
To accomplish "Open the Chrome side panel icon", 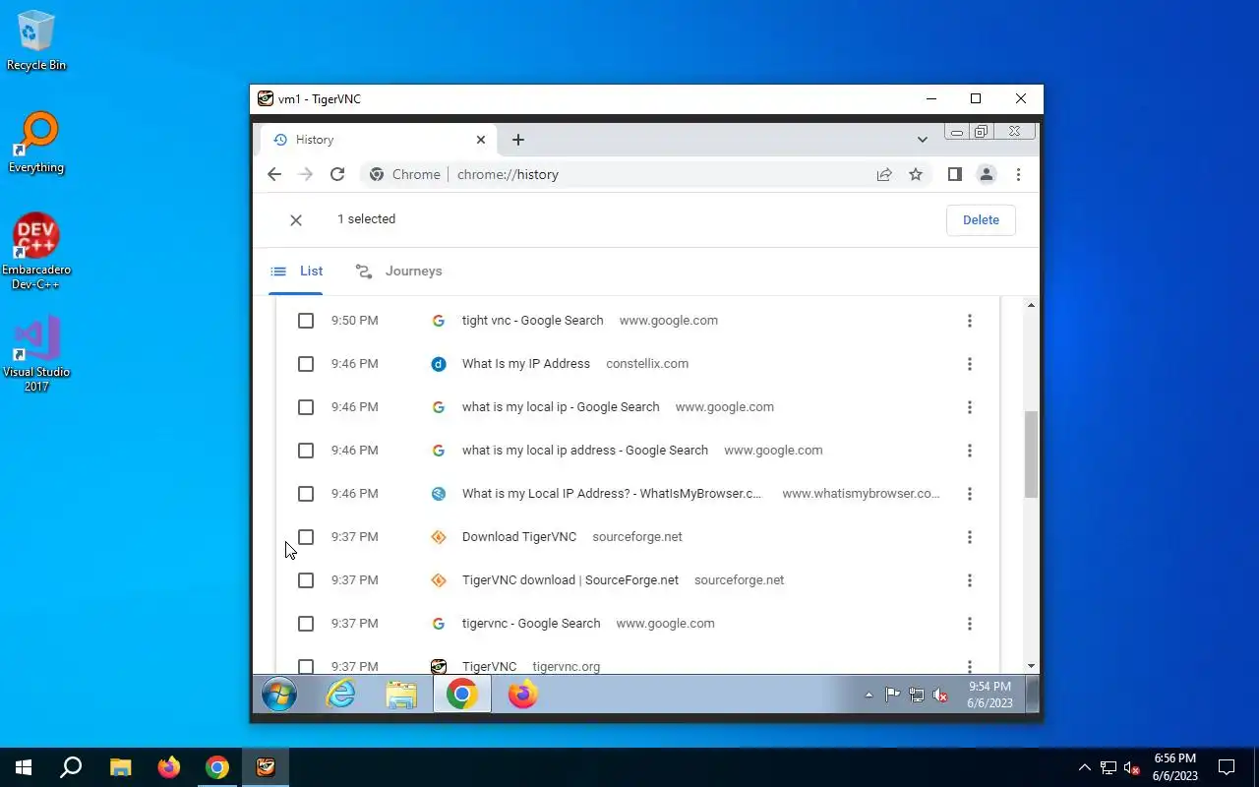I will click(954, 174).
